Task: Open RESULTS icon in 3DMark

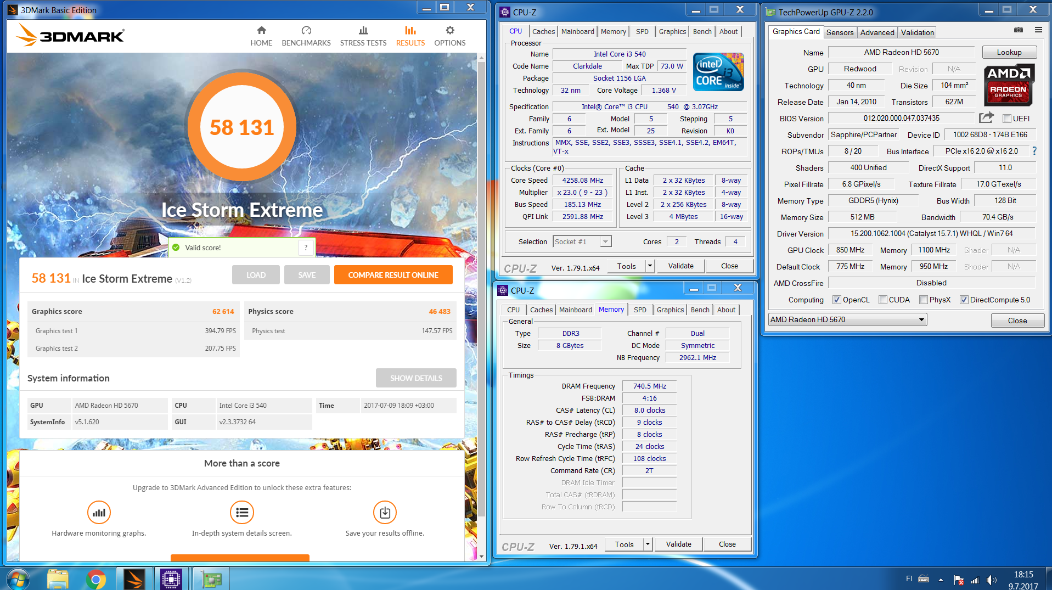Action: (410, 31)
